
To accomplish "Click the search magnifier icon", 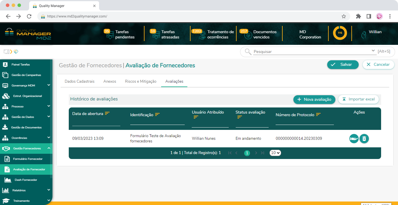I will [x=247, y=52].
